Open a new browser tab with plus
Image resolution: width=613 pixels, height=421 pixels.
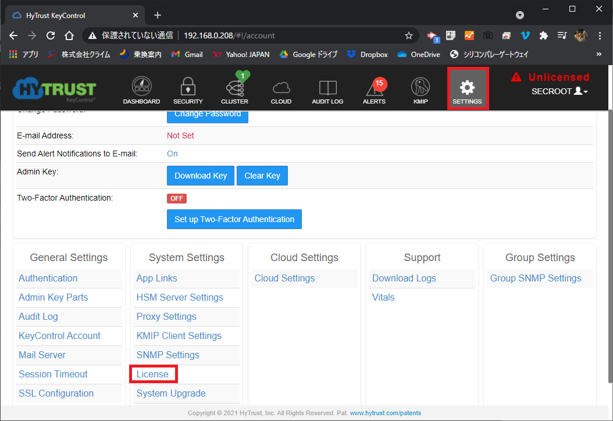tap(158, 15)
